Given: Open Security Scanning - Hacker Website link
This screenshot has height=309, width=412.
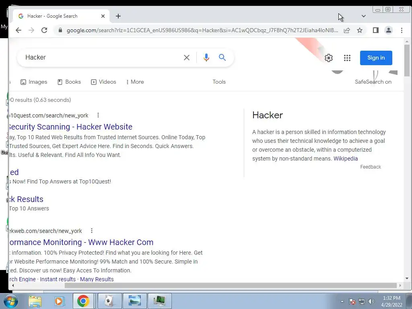Looking at the screenshot, I should [71, 127].
